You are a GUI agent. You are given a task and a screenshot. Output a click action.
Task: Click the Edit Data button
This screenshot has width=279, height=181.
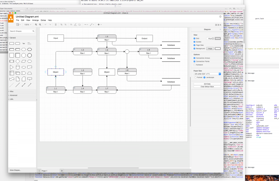pos(207,84)
